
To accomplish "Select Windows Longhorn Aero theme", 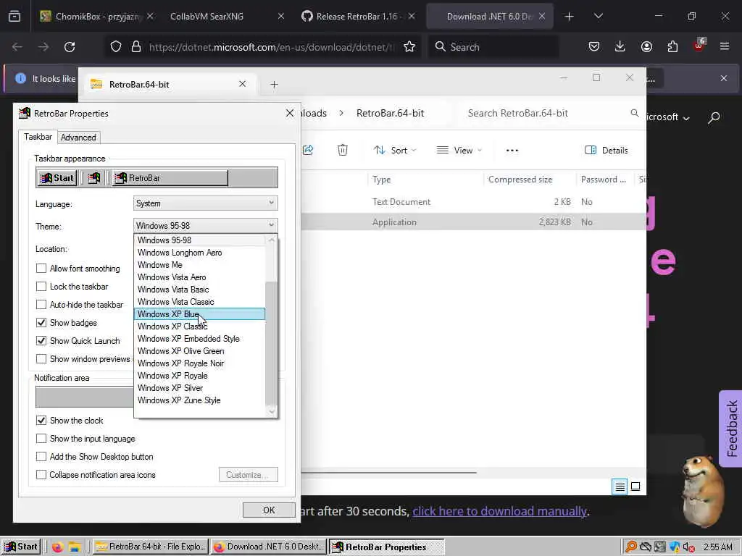I will 199,253.
